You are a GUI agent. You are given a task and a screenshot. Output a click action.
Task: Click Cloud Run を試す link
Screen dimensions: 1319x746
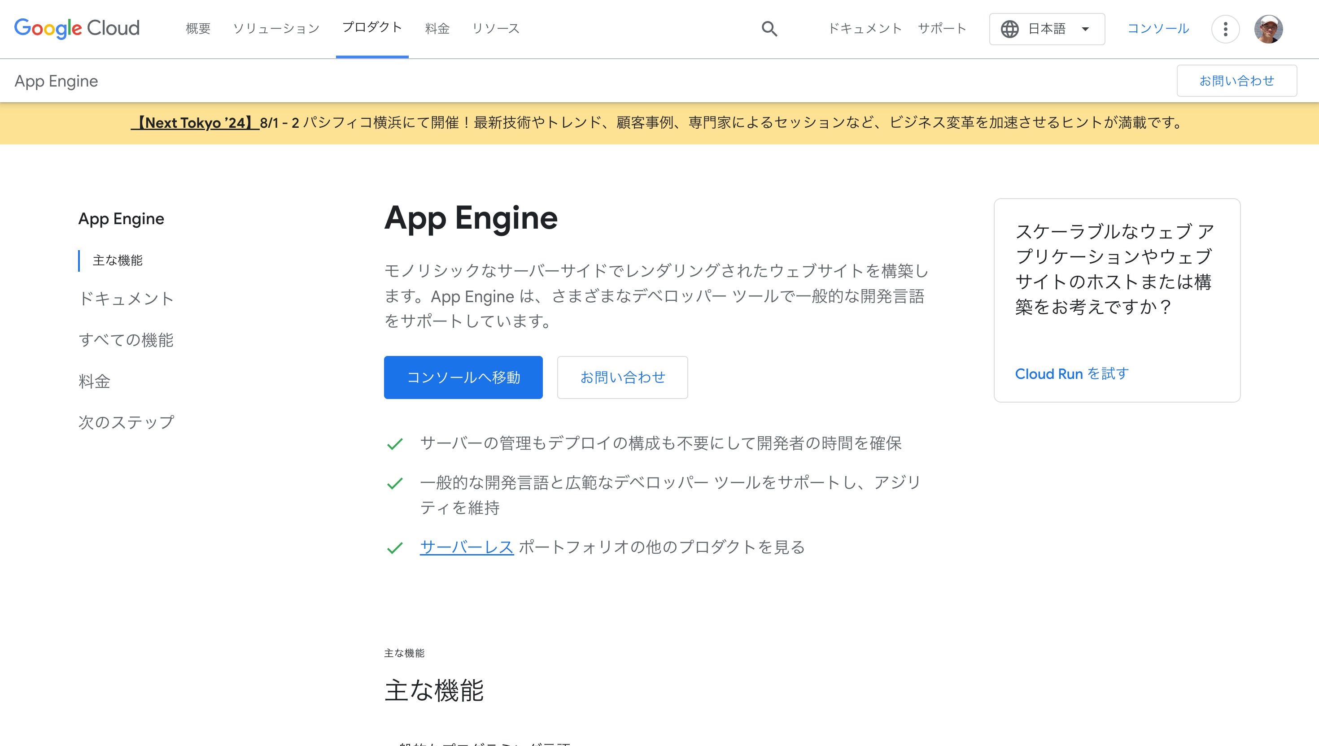tap(1071, 373)
